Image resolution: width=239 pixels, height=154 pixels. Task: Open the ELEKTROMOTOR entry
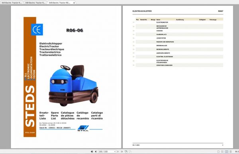(x=162, y=22)
